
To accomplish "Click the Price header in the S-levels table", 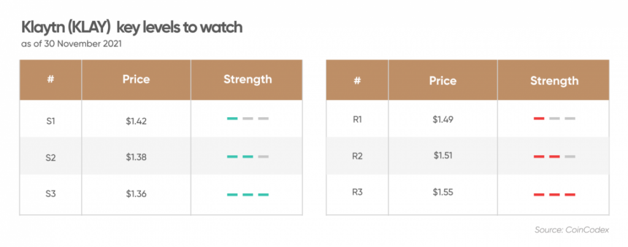I will point(136,80).
